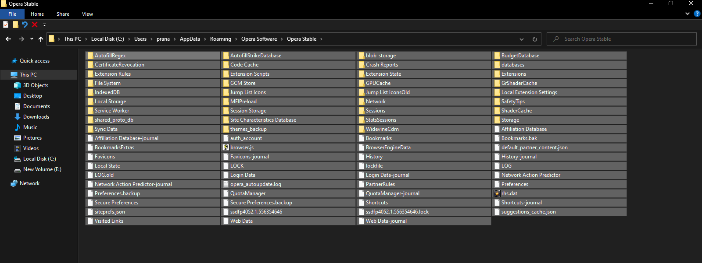This screenshot has height=263, width=702.
Task: Expand the ribbon with the chevron
Action: coord(688,14)
